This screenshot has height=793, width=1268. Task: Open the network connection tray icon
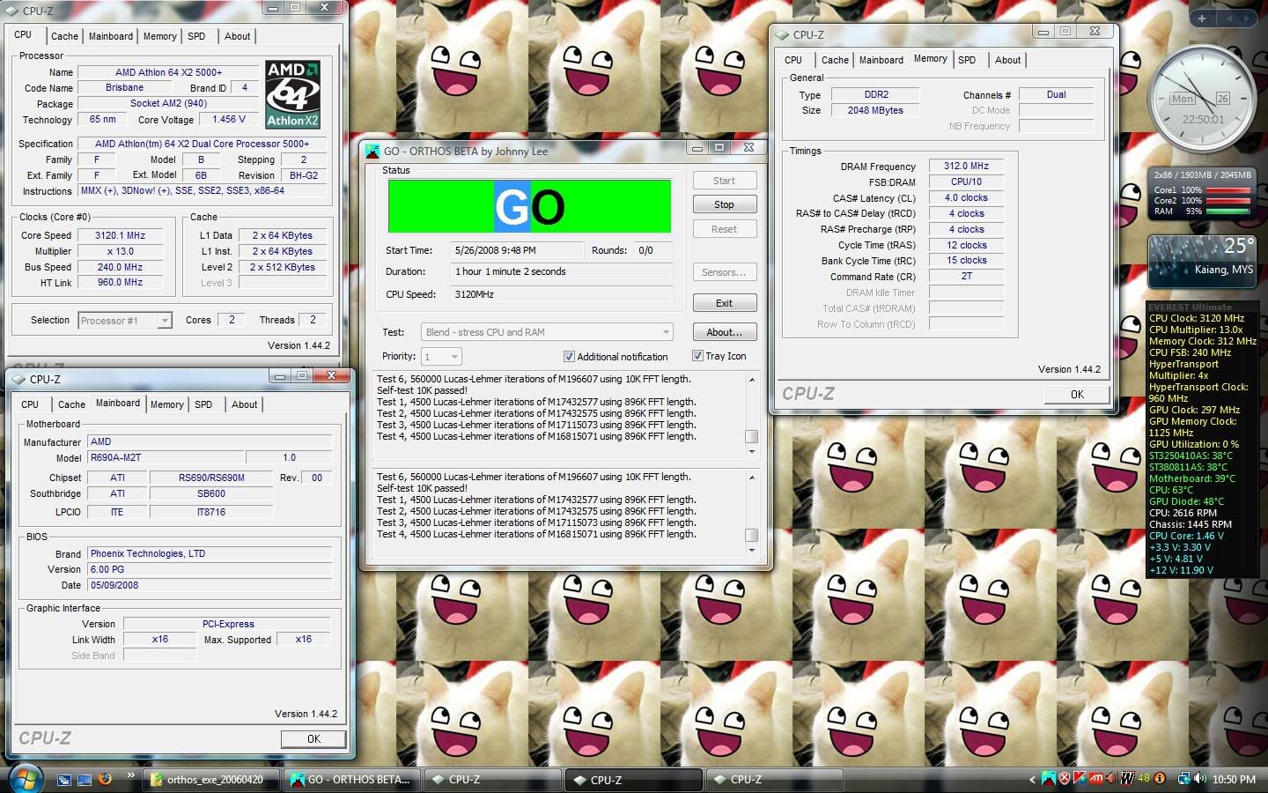click(x=1184, y=779)
